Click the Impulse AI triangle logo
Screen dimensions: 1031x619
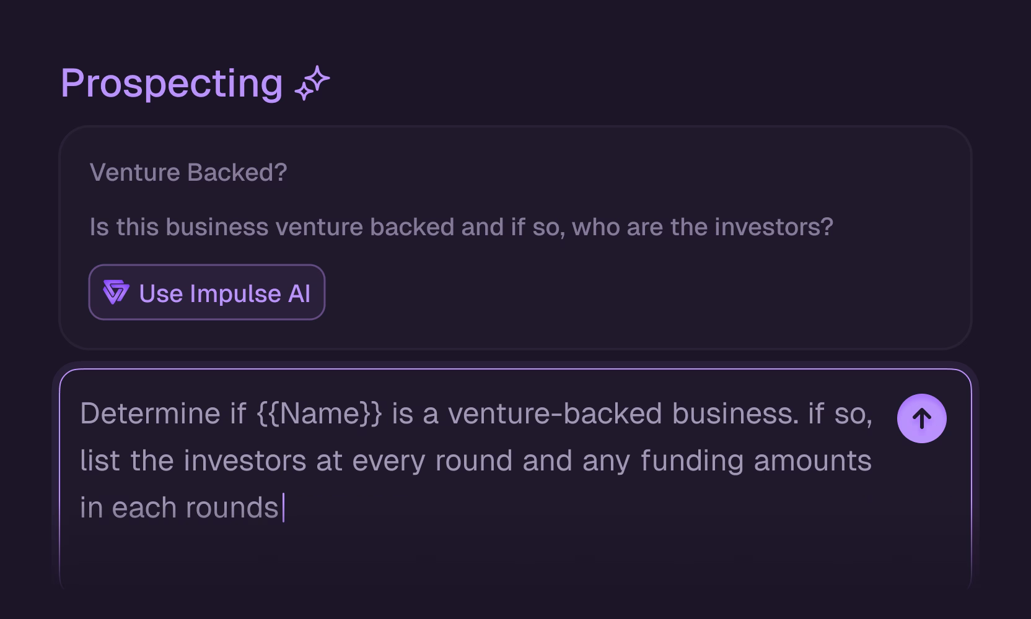tap(116, 292)
